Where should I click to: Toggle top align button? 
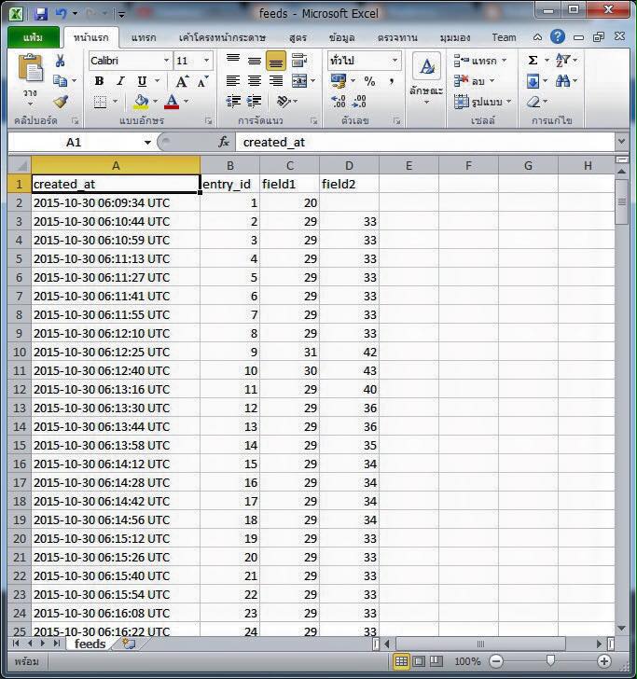point(233,61)
